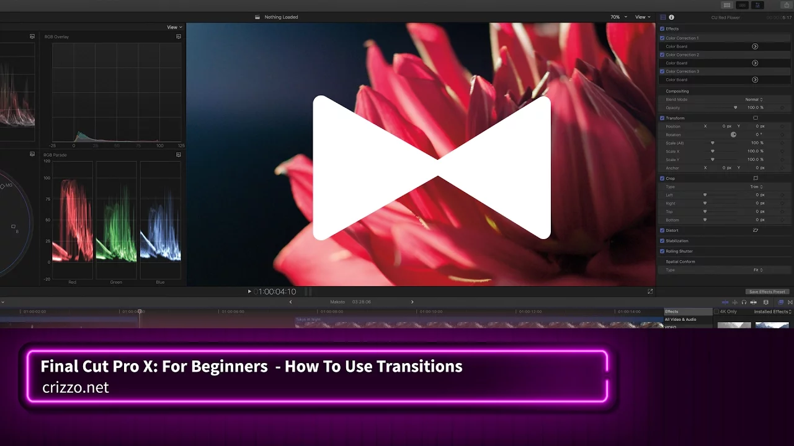Toggle the Distort checkbox
This screenshot has width=794, height=446.
pos(662,230)
